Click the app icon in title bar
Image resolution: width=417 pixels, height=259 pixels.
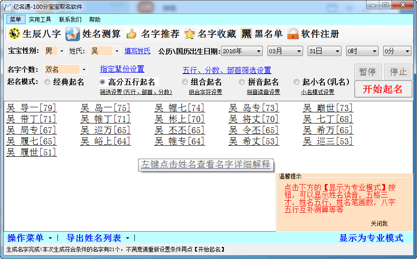click(x=8, y=6)
